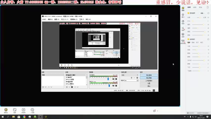211x119 pixels.
Task: Toggle 高级塑形 yellow checkbox
Action: coord(188,39)
